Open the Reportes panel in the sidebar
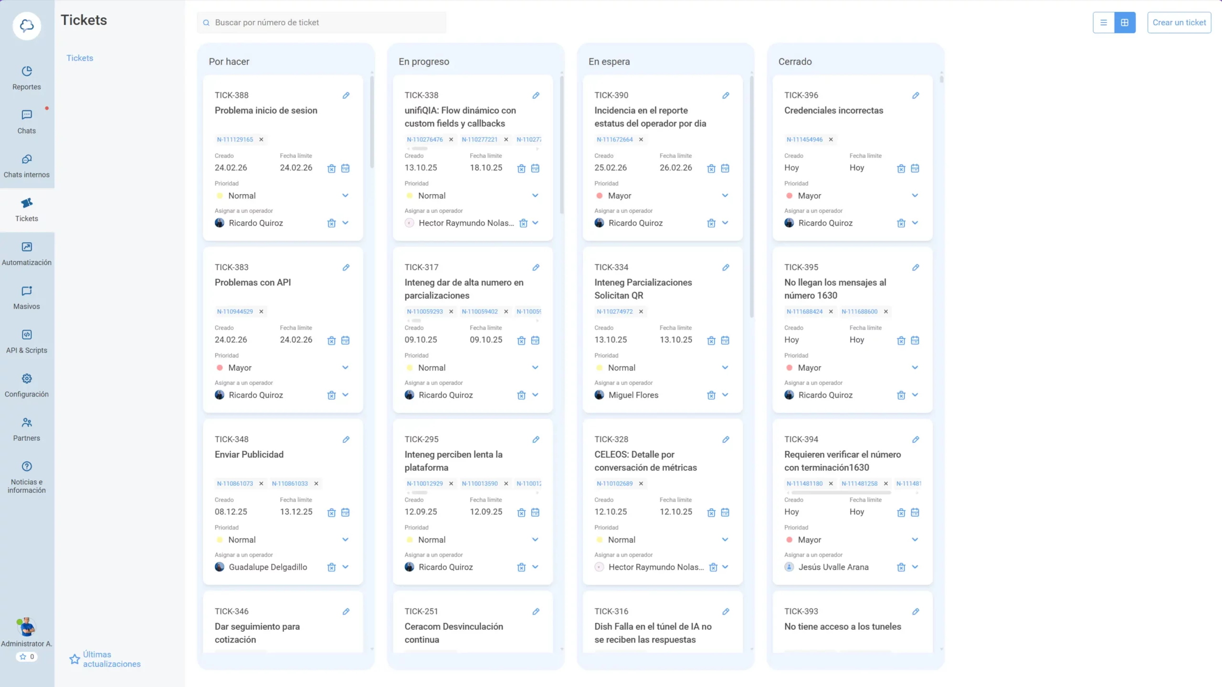Image resolution: width=1222 pixels, height=687 pixels. coord(26,78)
